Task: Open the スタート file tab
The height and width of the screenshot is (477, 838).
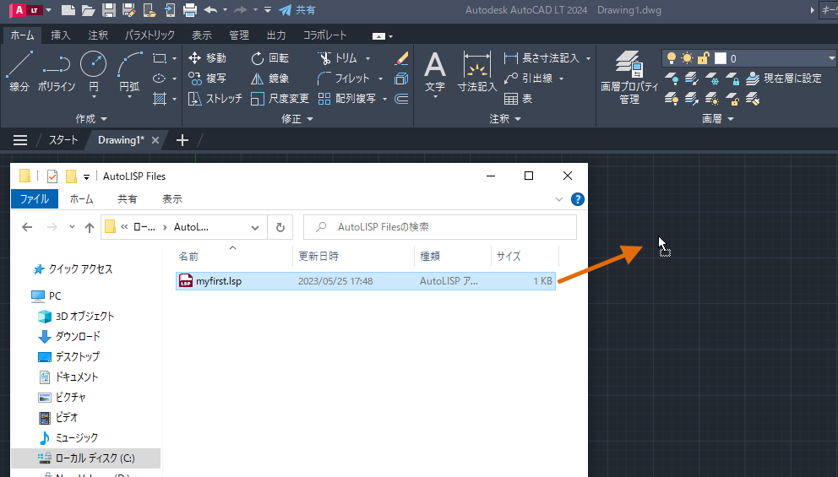Action: tap(63, 140)
